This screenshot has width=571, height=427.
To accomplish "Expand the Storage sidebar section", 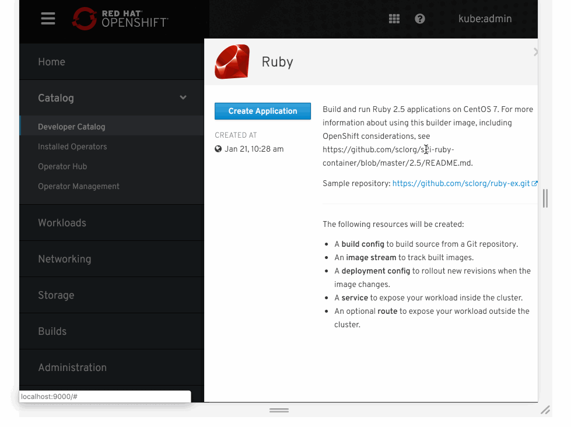I will tap(111, 295).
